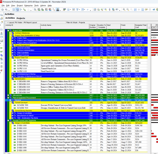Image resolution: width=158 pixels, height=154 pixels.
Task: Collapse the Tunnel Conveyor group
Action: (x=11, y=103)
